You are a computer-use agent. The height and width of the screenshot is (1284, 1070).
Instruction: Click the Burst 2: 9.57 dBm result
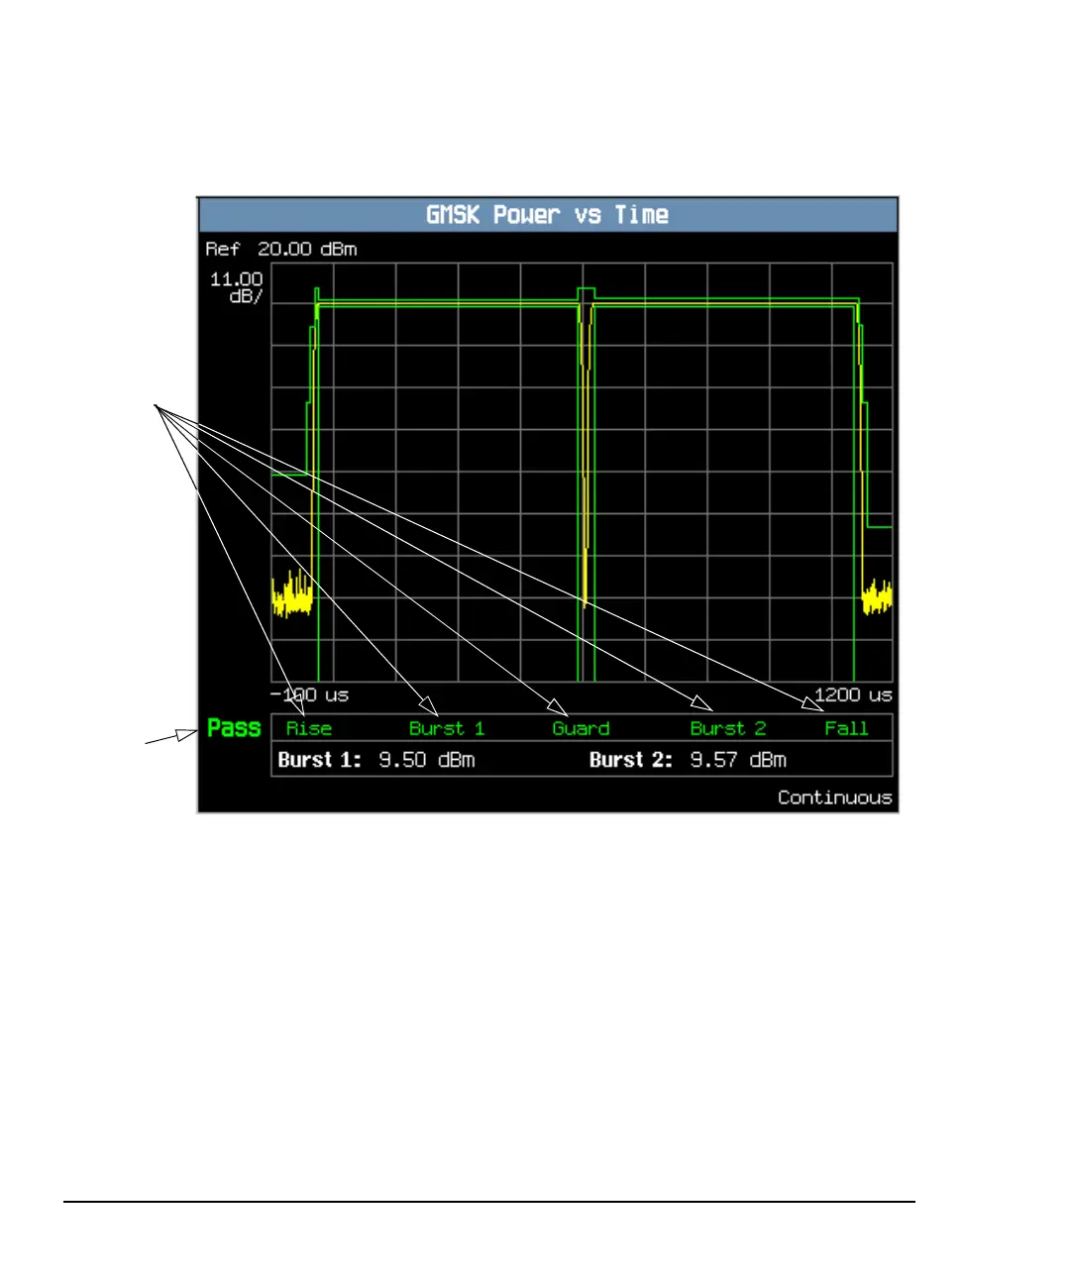[688, 760]
